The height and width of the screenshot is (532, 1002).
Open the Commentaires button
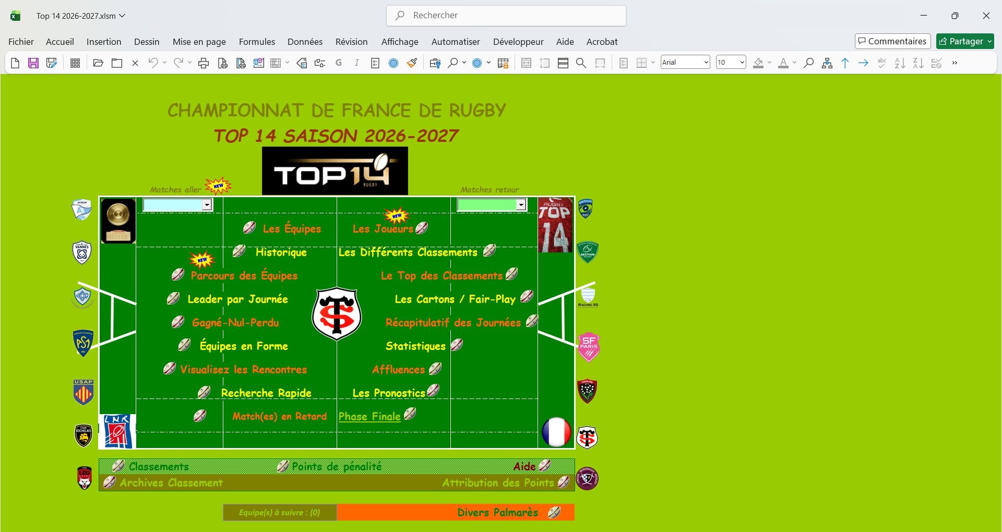coord(893,41)
